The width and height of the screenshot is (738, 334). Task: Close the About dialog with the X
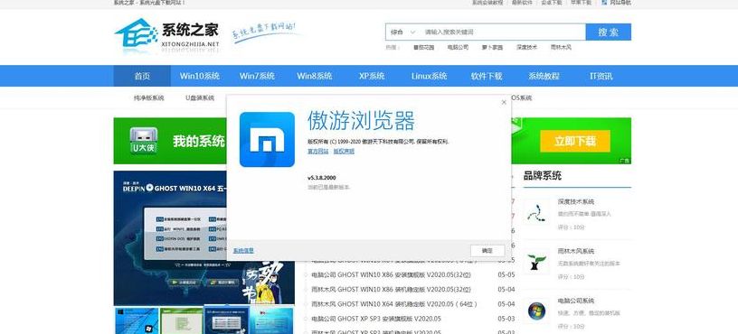point(504,102)
